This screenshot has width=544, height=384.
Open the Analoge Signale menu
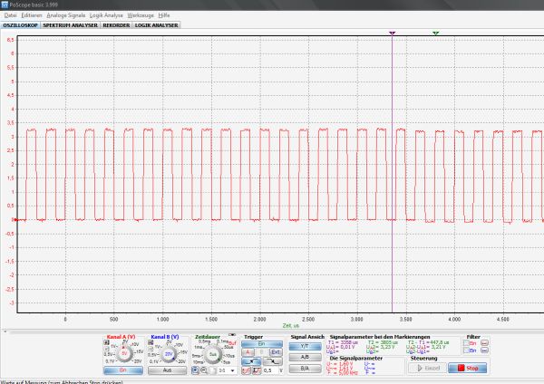tap(66, 15)
